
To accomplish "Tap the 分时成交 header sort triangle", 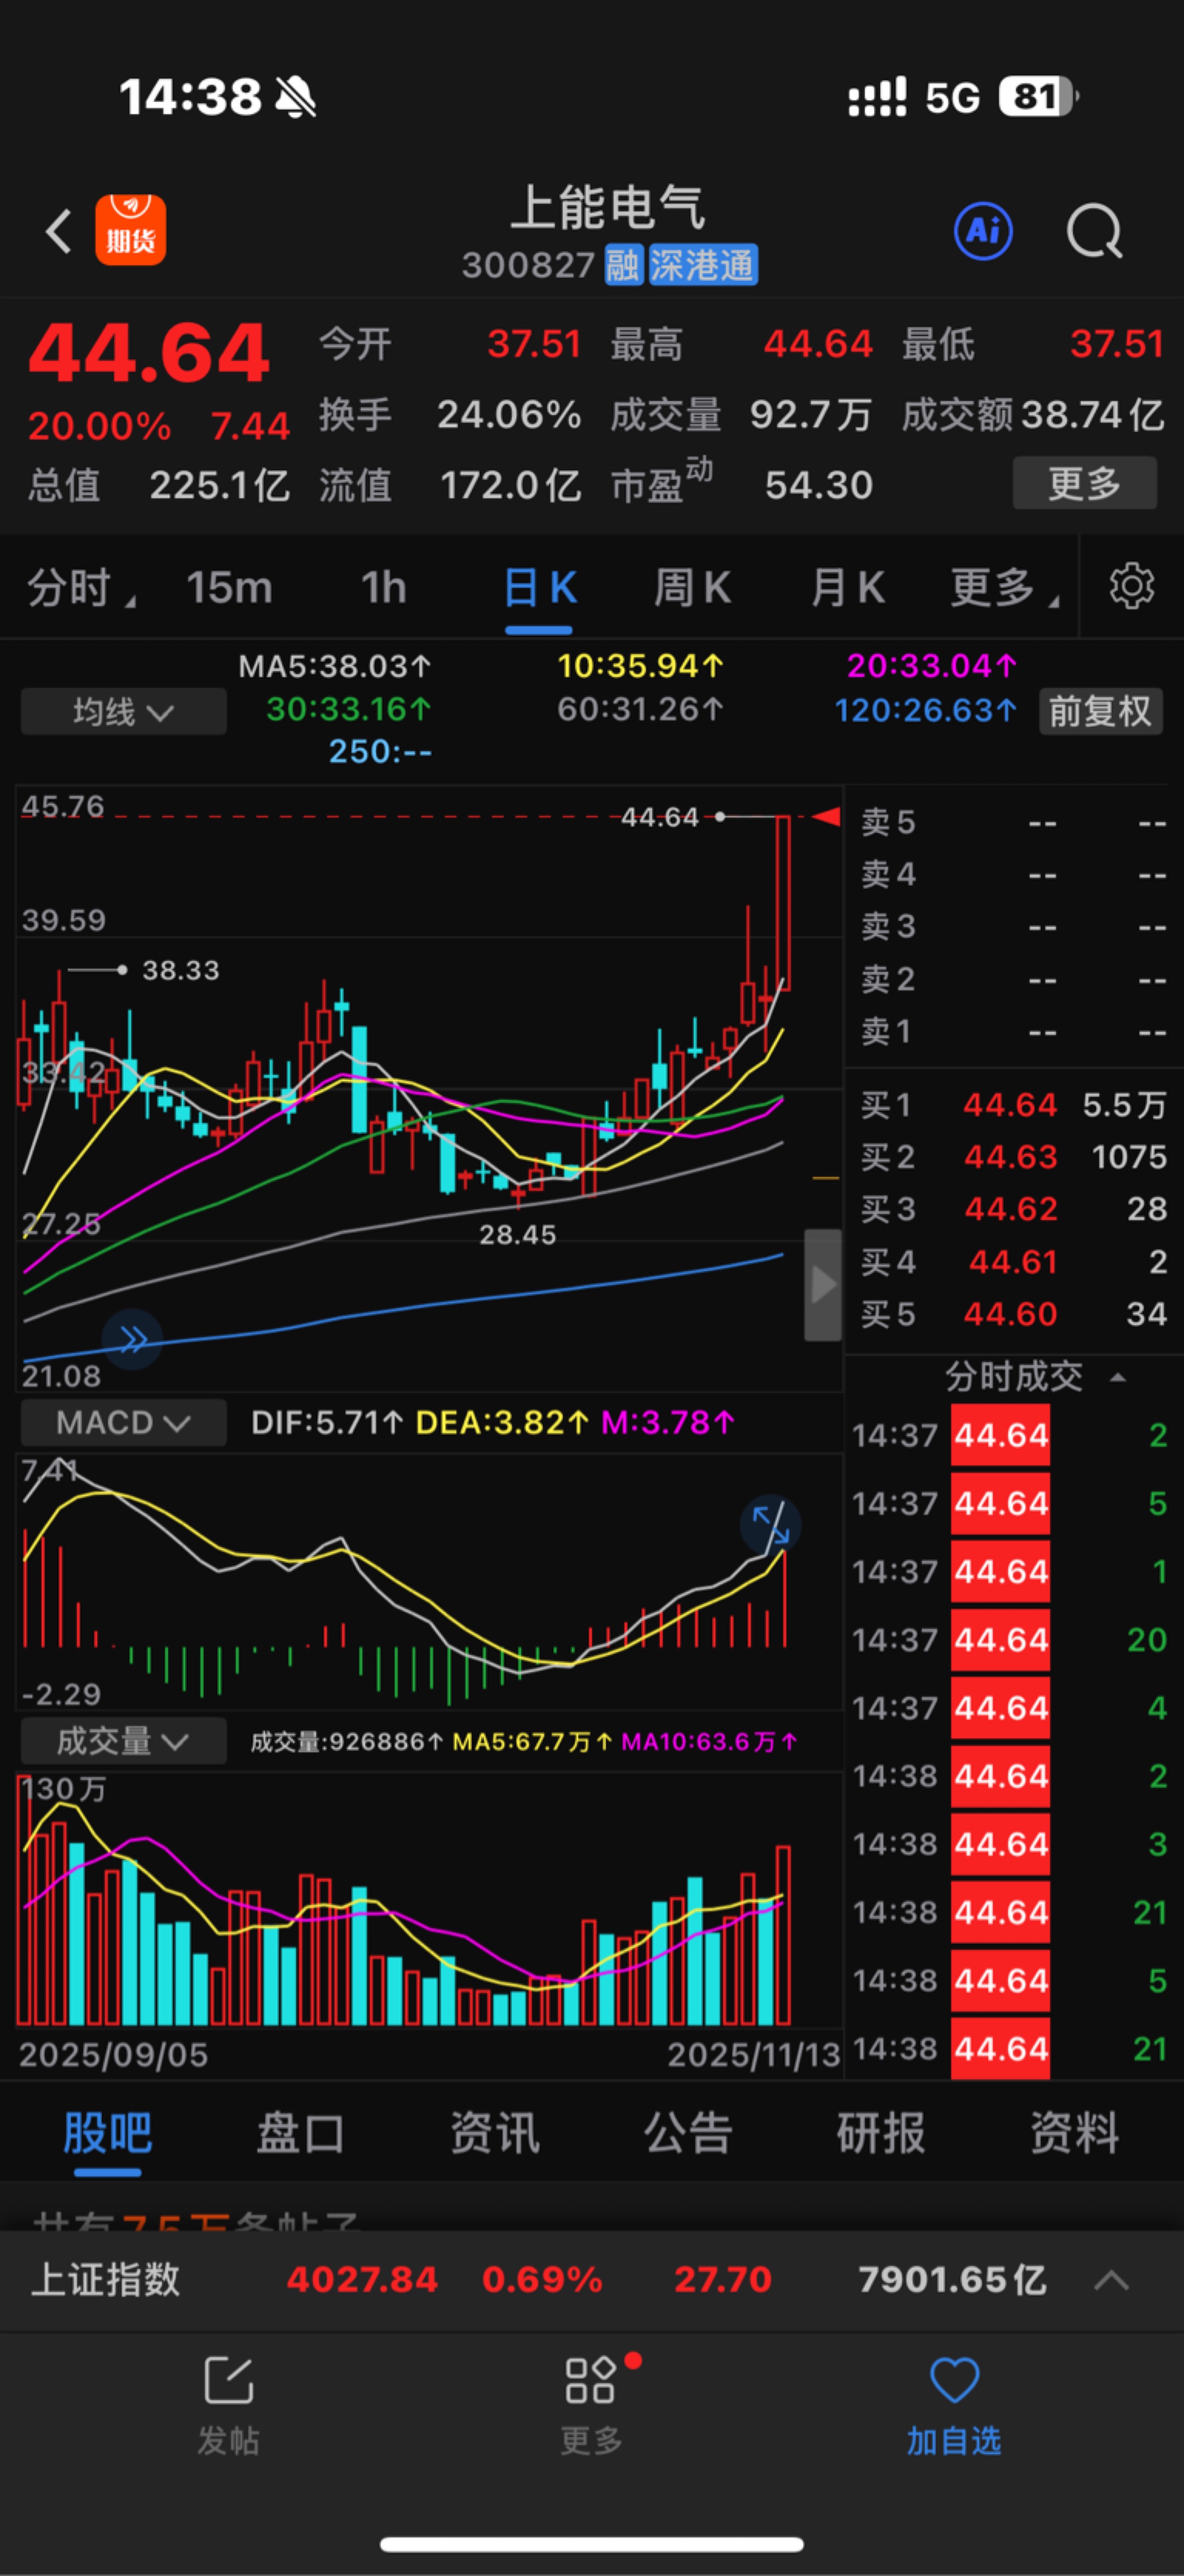I will point(1118,1378).
